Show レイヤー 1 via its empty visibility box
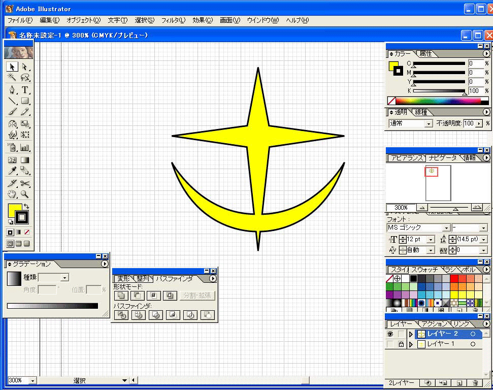This screenshot has height=390, width=493. pos(390,344)
